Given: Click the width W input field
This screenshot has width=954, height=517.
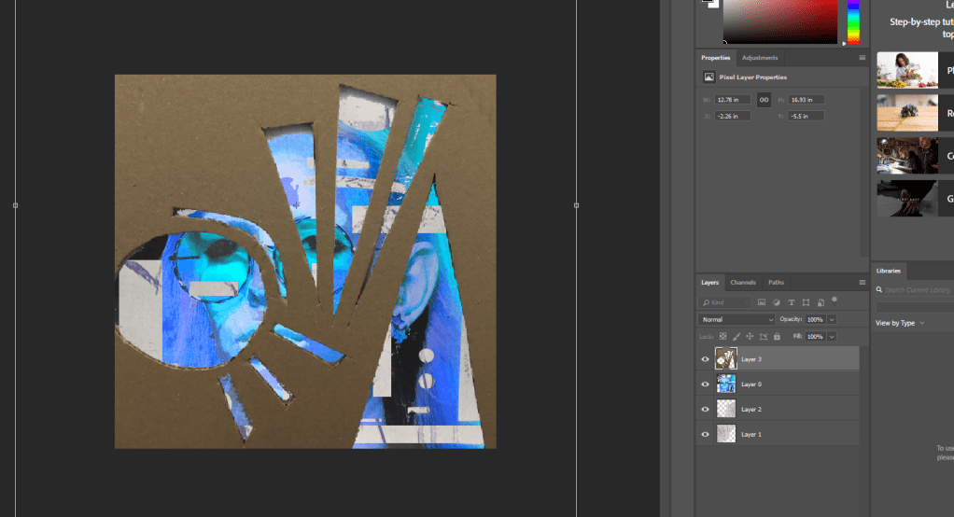Looking at the screenshot, I should pyautogui.click(x=733, y=100).
